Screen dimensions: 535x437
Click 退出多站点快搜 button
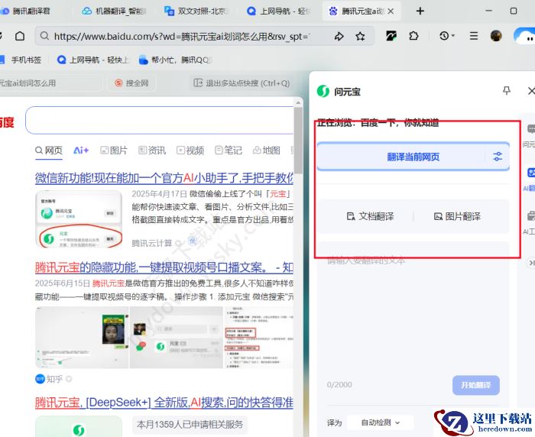point(242,83)
